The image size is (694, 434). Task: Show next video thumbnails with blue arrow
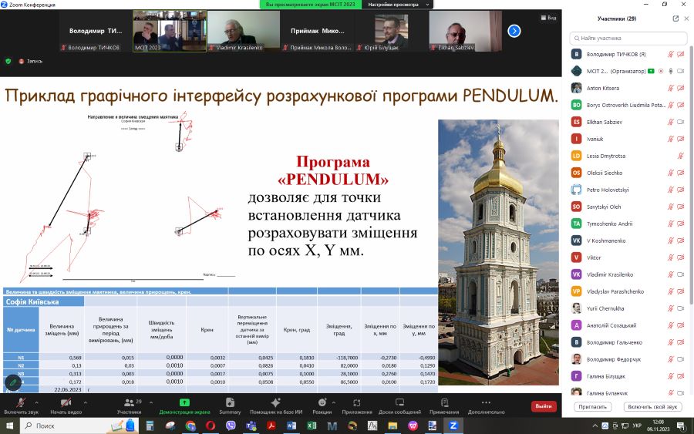coord(514,31)
